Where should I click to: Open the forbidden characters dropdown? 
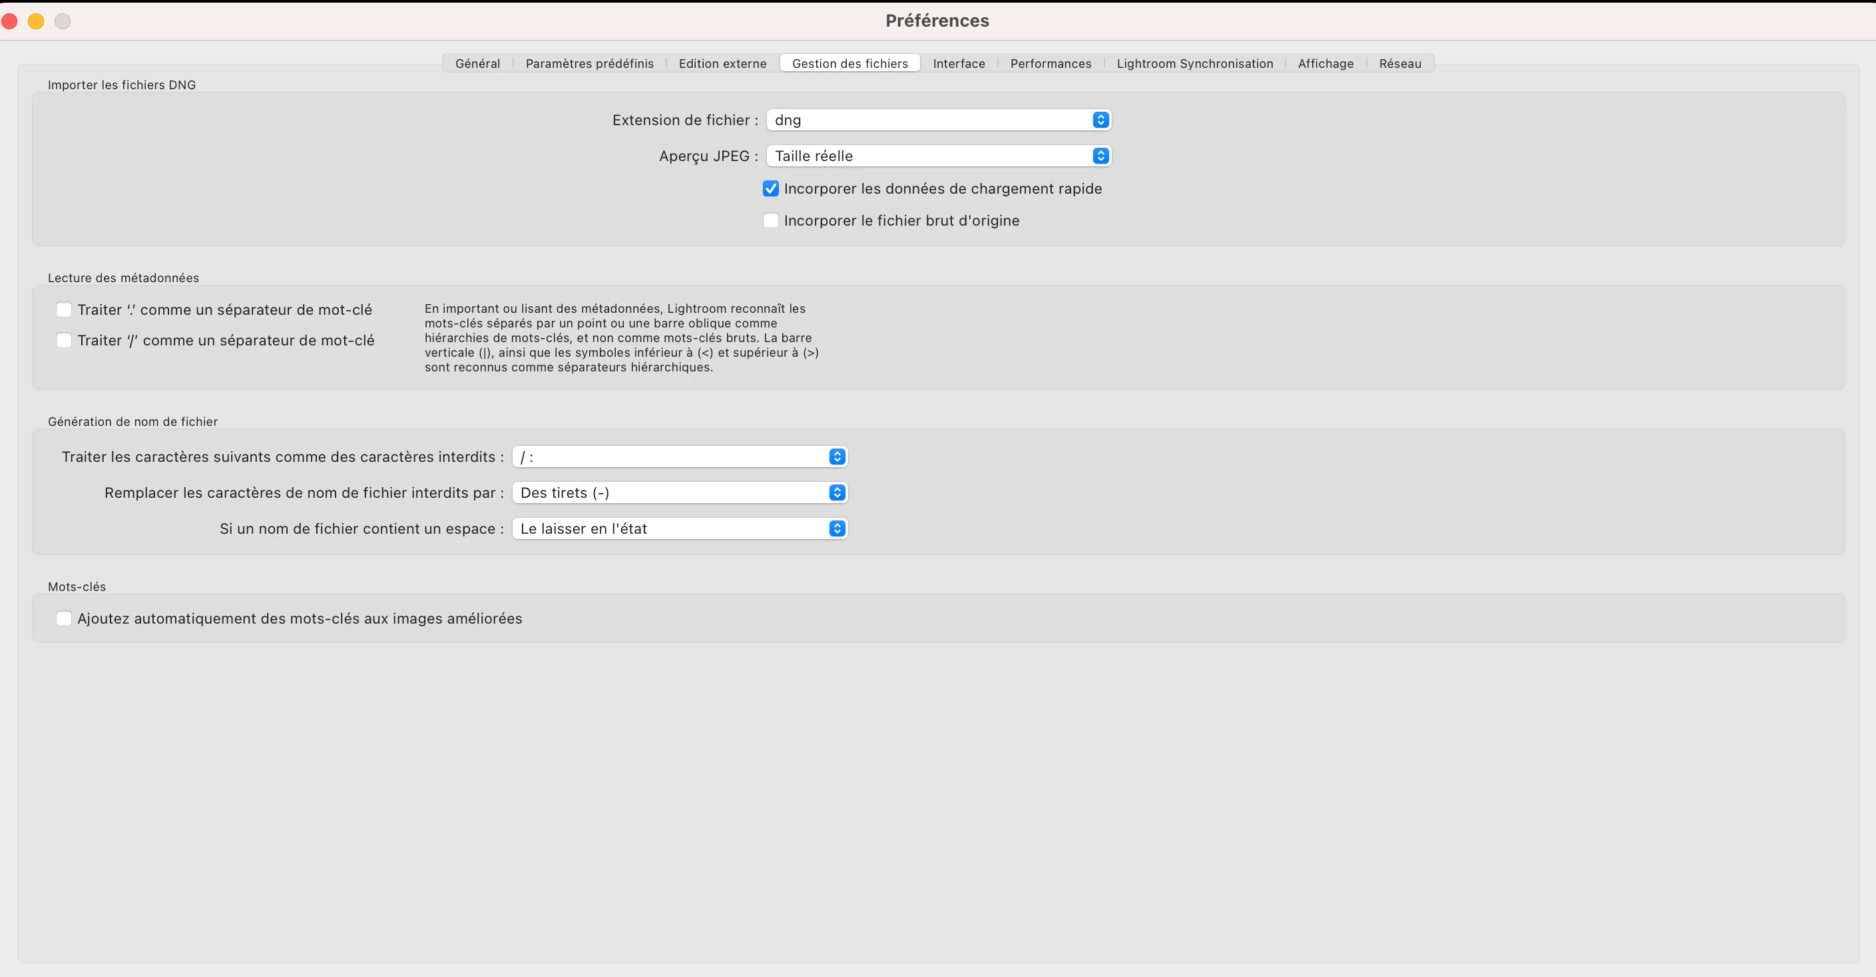[x=680, y=457]
